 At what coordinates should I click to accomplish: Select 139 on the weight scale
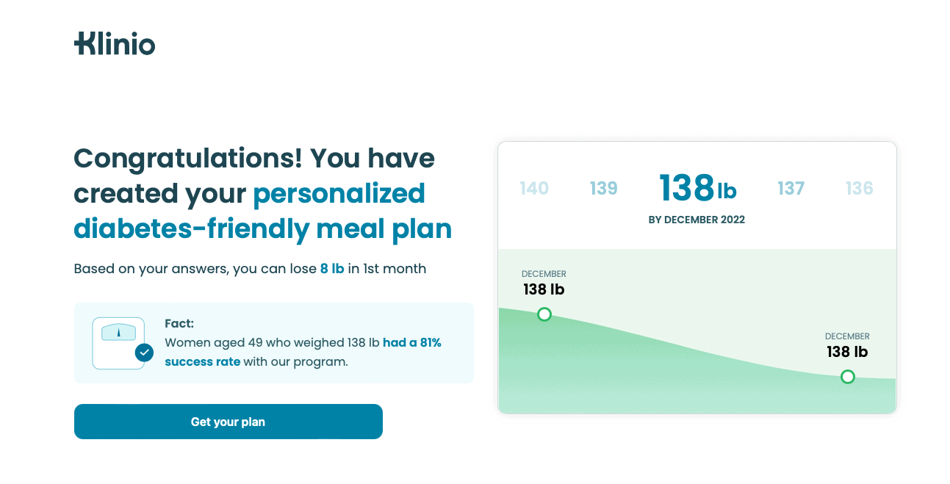604,189
